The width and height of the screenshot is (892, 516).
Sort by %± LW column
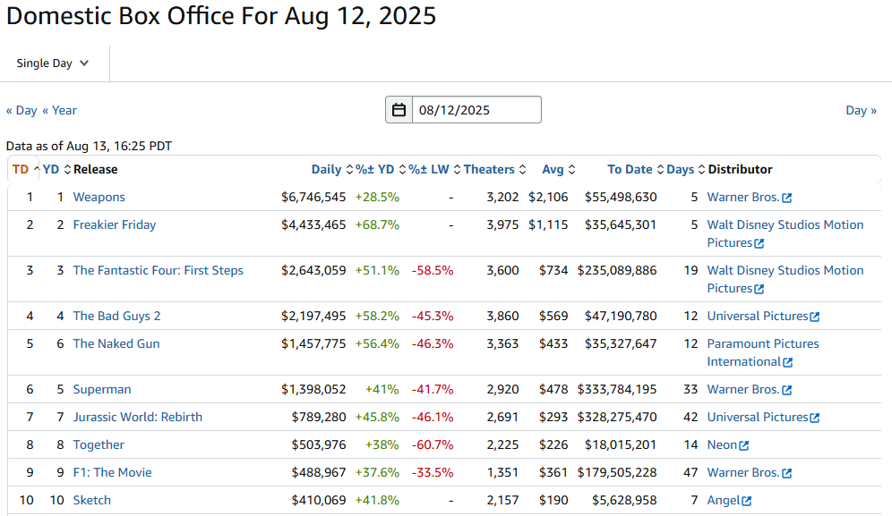434,169
